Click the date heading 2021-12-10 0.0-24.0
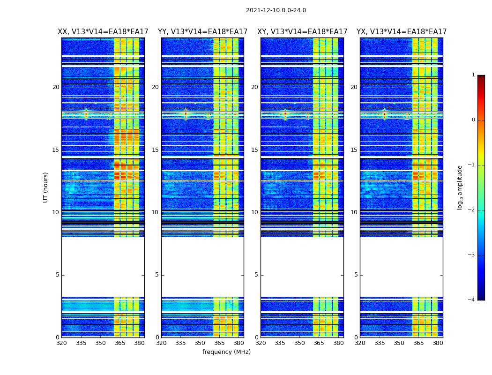492x375 pixels. click(x=276, y=10)
